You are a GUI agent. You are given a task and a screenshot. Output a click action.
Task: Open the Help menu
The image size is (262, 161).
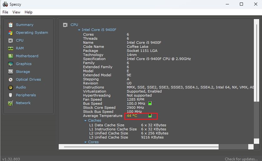click(28, 12)
